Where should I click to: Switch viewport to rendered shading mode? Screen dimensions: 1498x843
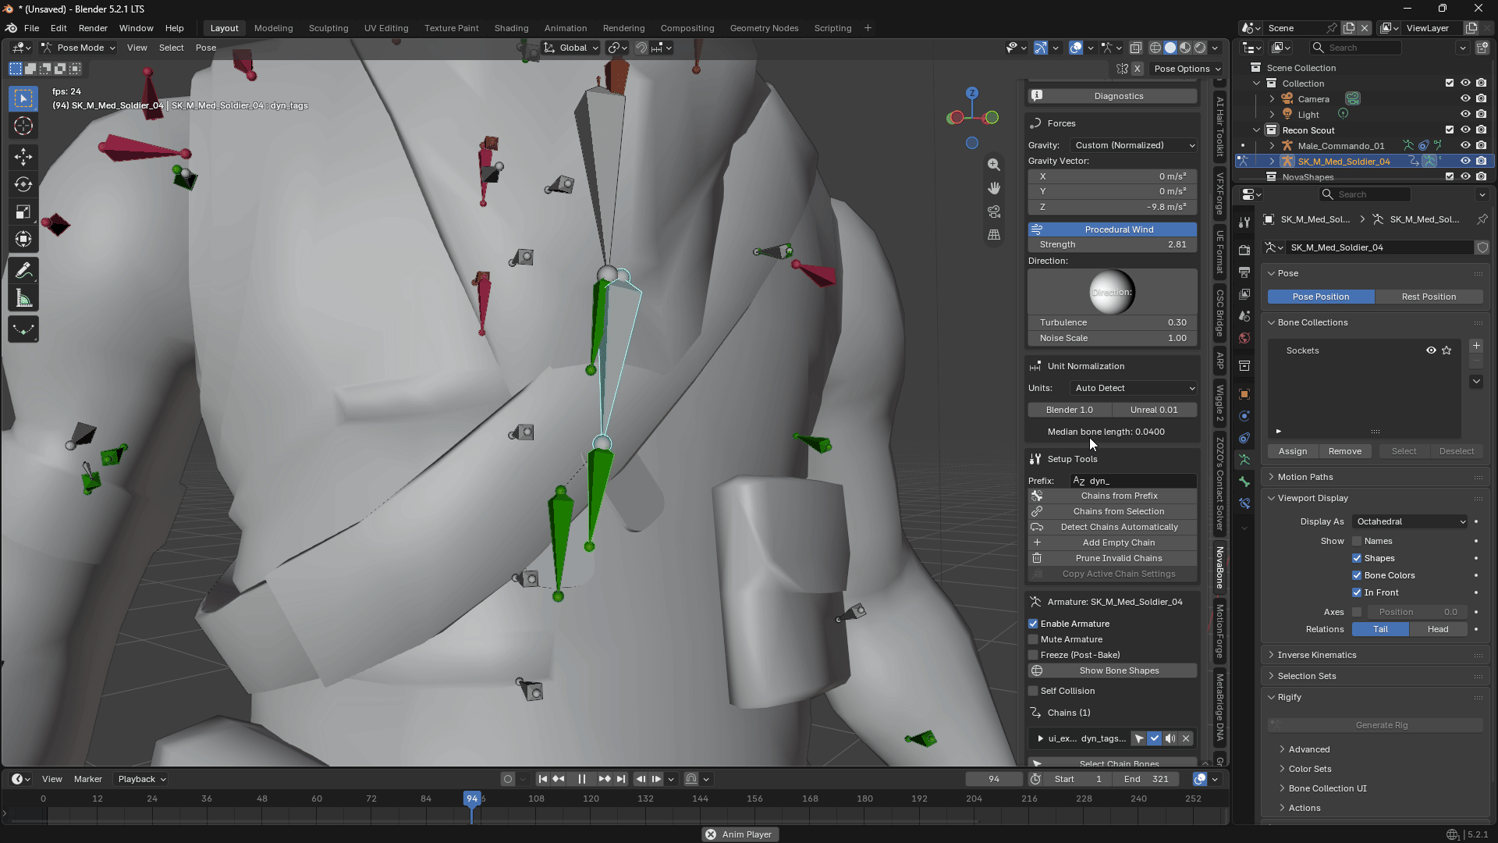[x=1200, y=48]
